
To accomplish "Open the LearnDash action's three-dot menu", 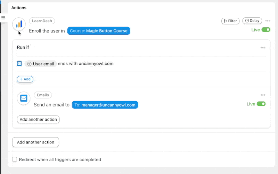I will [x=268, y=21].
